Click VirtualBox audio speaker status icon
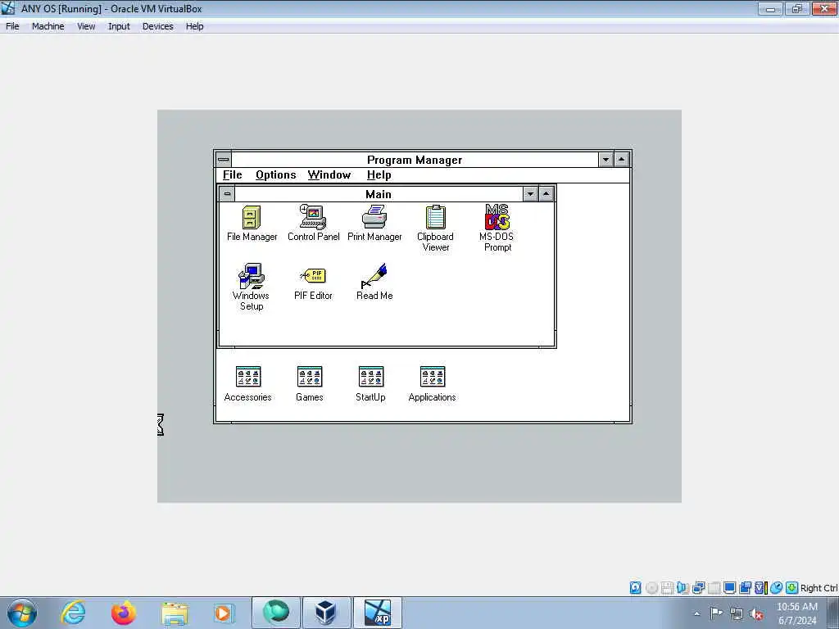Screen dimensions: 839x629 pyautogui.click(x=683, y=588)
